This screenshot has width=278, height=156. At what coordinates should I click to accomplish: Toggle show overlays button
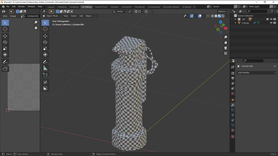click(200, 16)
